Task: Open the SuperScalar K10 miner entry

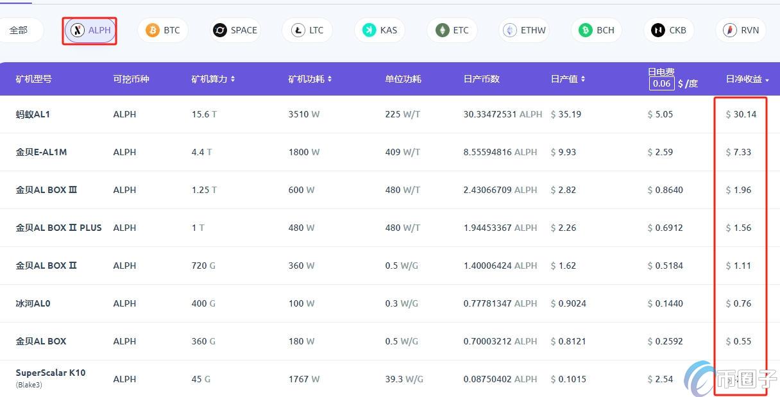Action: pyautogui.click(x=51, y=373)
